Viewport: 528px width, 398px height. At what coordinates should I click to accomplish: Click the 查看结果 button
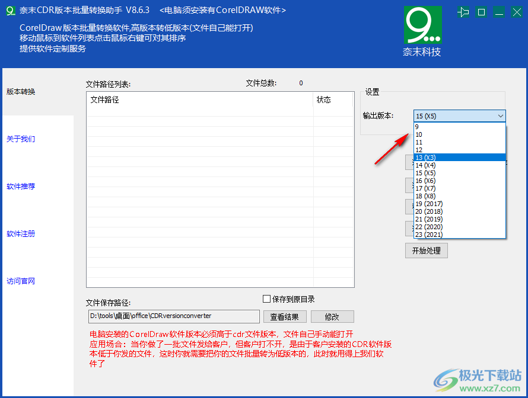[285, 316]
